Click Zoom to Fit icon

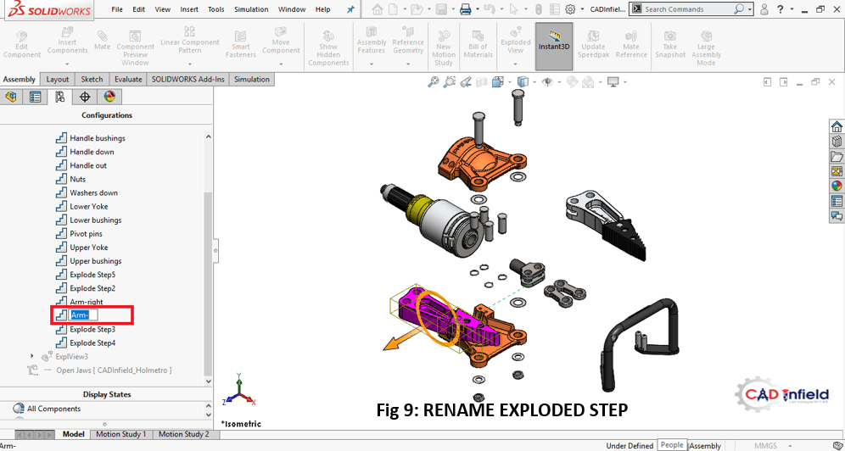pos(434,82)
